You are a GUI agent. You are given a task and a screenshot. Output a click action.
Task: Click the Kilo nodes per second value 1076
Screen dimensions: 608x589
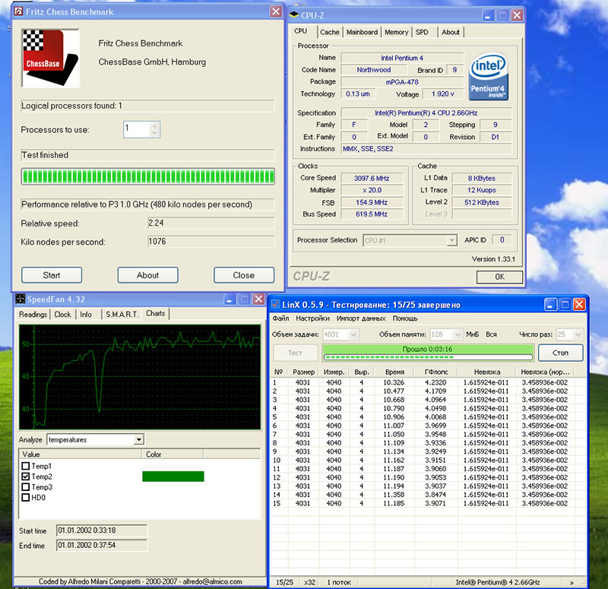pos(211,242)
